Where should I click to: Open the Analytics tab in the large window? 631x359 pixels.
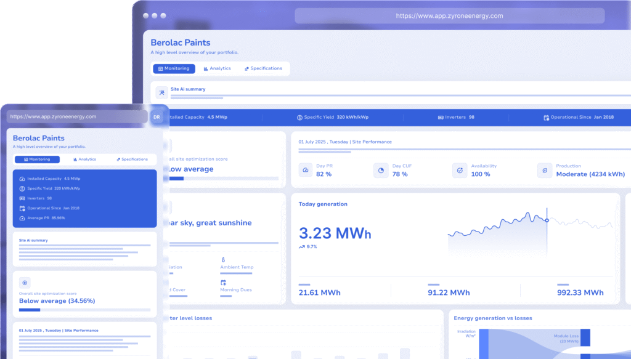217,68
